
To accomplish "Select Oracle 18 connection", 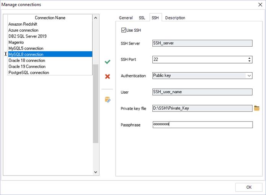I will coord(50,60).
